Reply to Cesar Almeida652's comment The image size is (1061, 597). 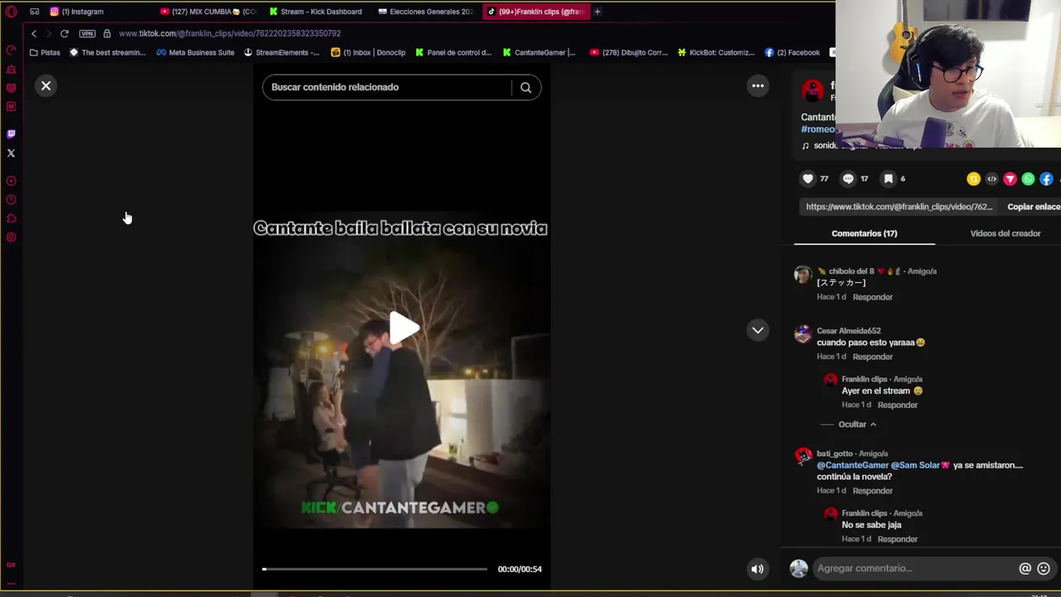(873, 357)
